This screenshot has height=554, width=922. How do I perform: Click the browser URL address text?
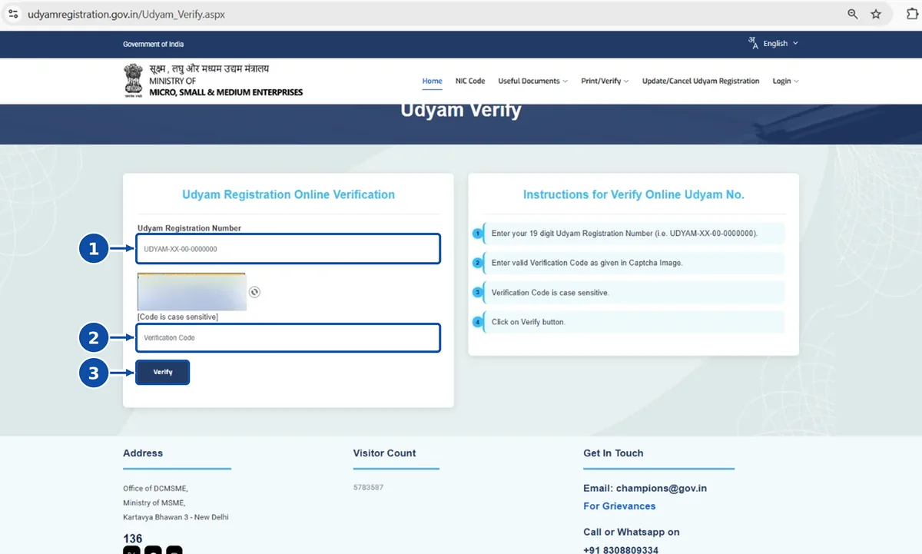126,14
